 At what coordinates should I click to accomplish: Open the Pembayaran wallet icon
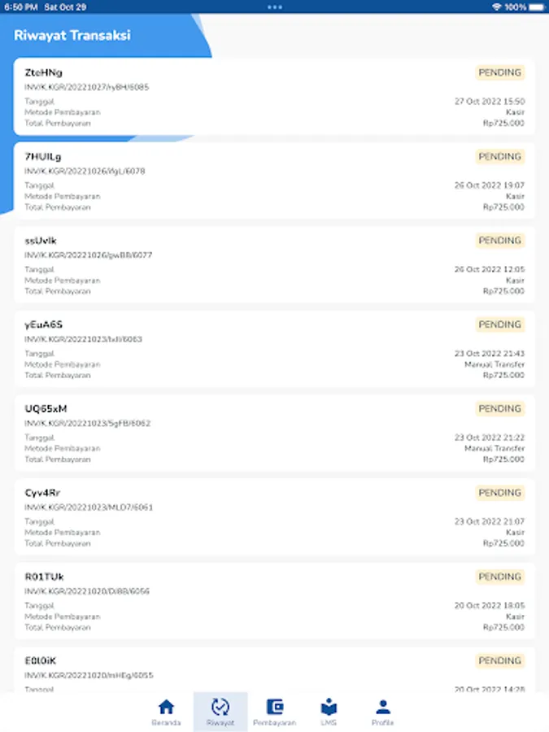coord(275,707)
